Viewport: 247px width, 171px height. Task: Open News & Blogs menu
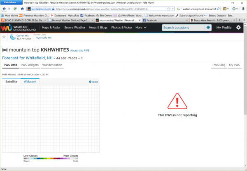tap(98, 28)
